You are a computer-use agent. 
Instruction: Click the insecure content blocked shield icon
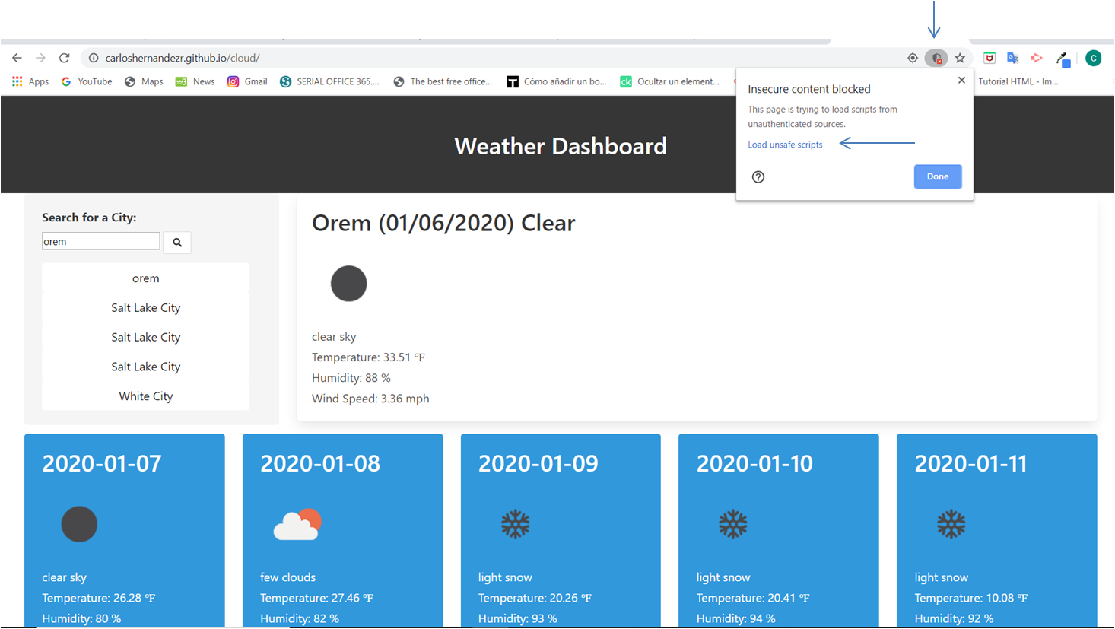tap(936, 58)
